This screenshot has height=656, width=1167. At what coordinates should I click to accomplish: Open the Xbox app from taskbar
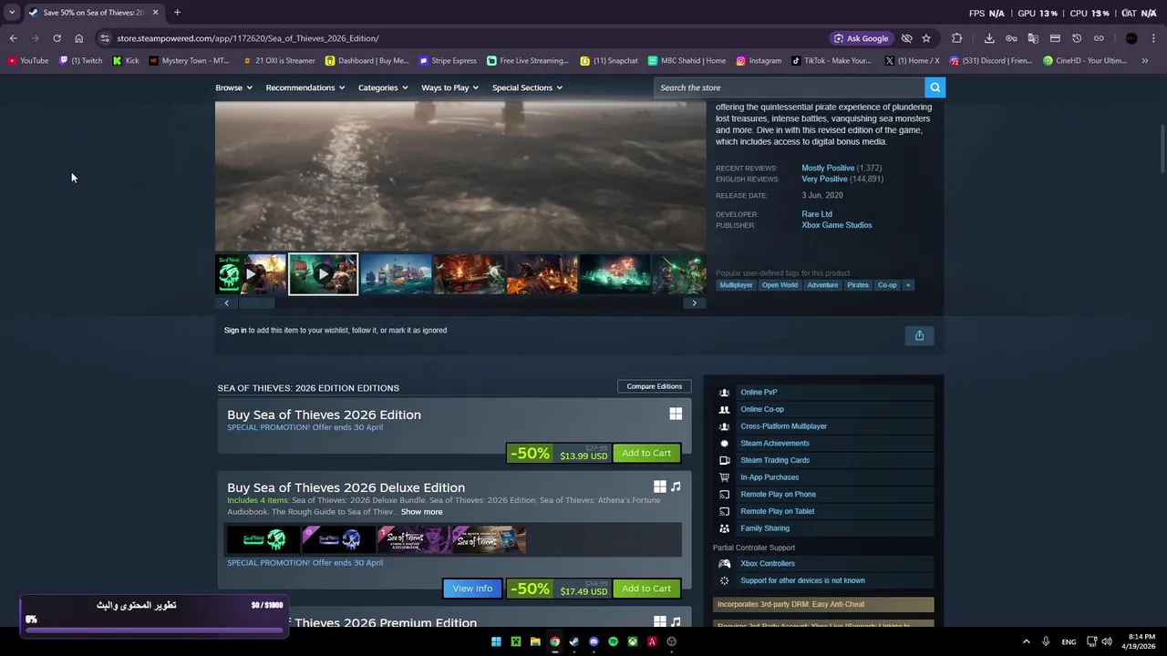[633, 641]
